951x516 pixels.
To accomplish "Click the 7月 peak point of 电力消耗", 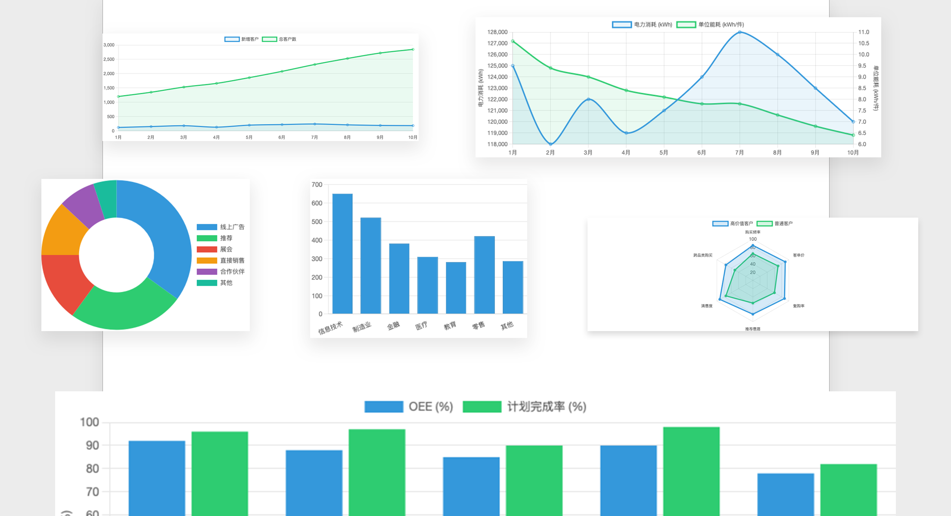I will (x=740, y=32).
